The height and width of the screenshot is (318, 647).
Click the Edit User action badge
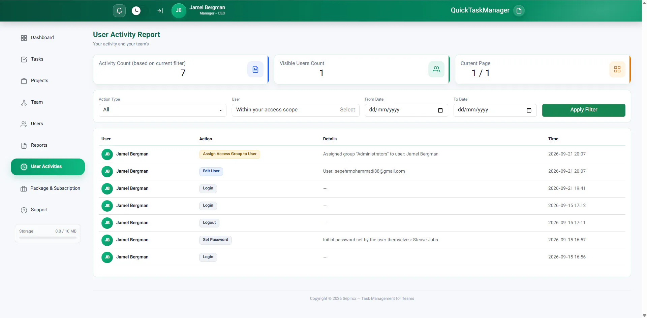coord(211,171)
